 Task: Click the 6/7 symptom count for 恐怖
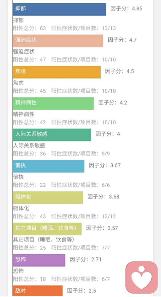coord(106,279)
